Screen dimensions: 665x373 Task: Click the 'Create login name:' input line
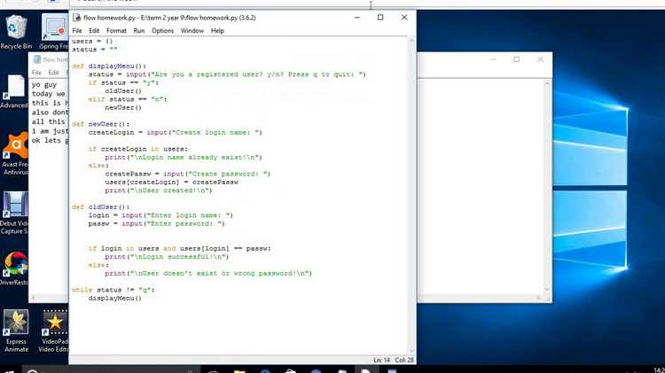pos(176,133)
